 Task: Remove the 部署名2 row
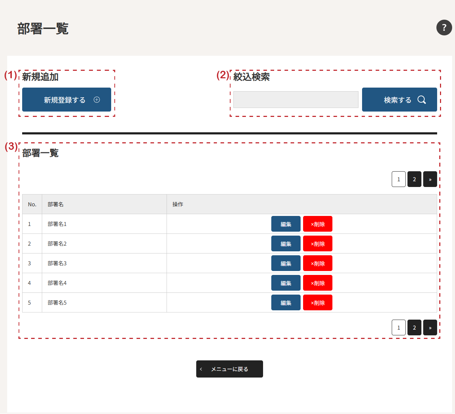tap(317, 244)
